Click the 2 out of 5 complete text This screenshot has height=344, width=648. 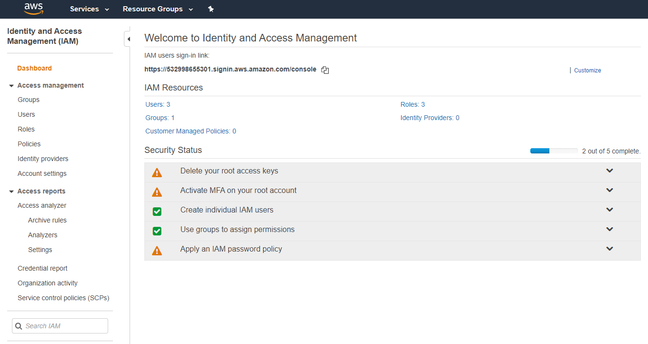(611, 151)
